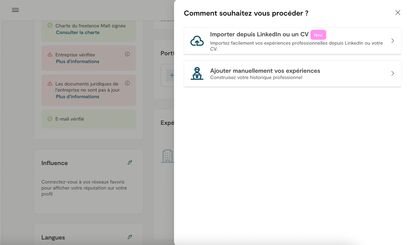
Task: Open the hamburger menu icon
Action: pyautogui.click(x=15, y=10)
